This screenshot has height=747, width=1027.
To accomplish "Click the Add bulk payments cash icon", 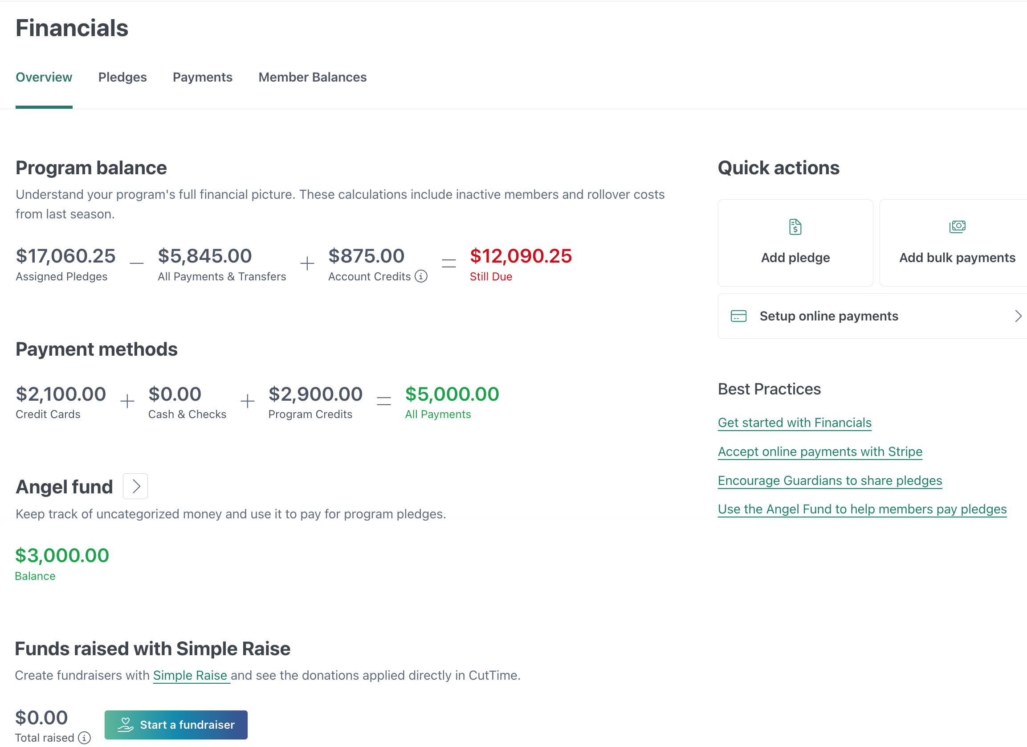I will (957, 226).
